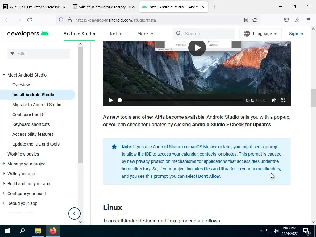316x237 pixels.
Task: Click the globe Language icon
Action: pos(247,34)
